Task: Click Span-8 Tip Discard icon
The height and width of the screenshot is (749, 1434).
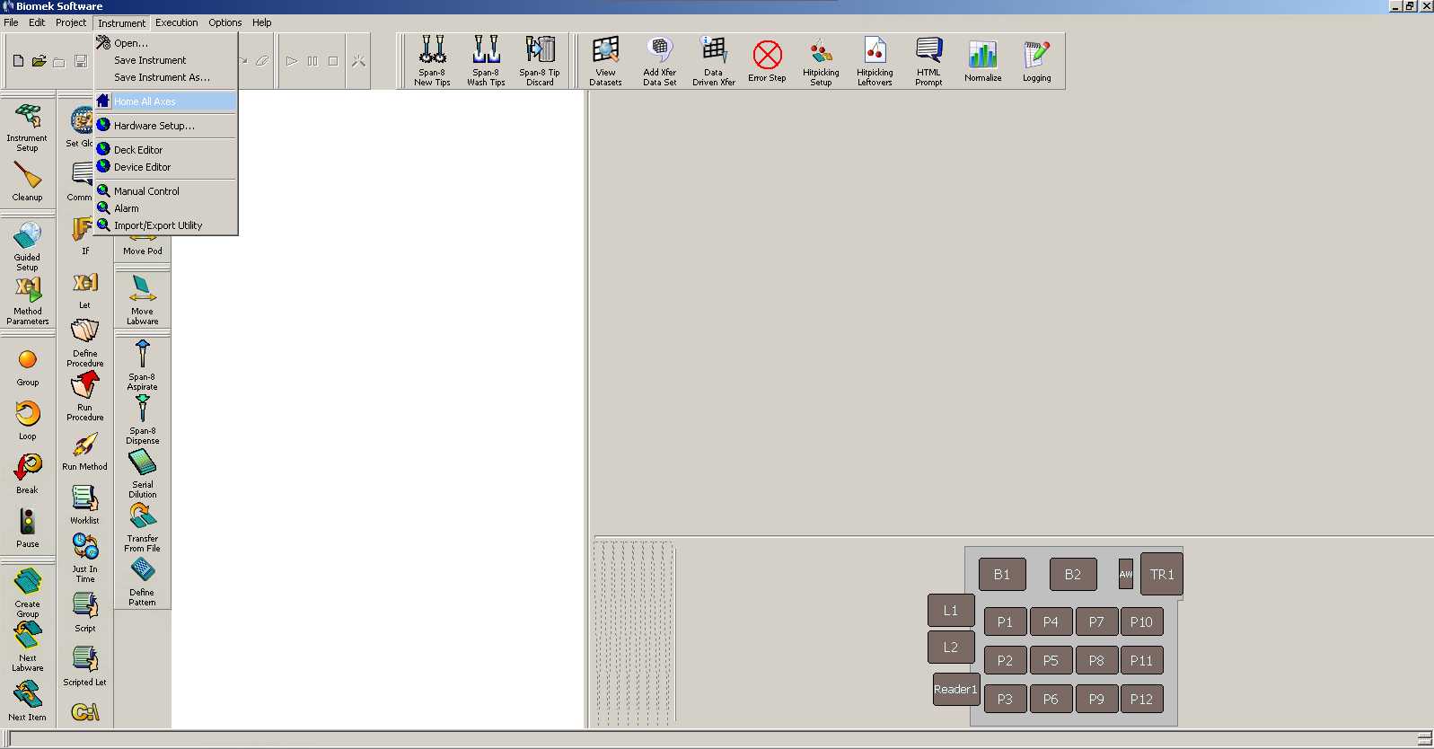Action: coord(540,61)
